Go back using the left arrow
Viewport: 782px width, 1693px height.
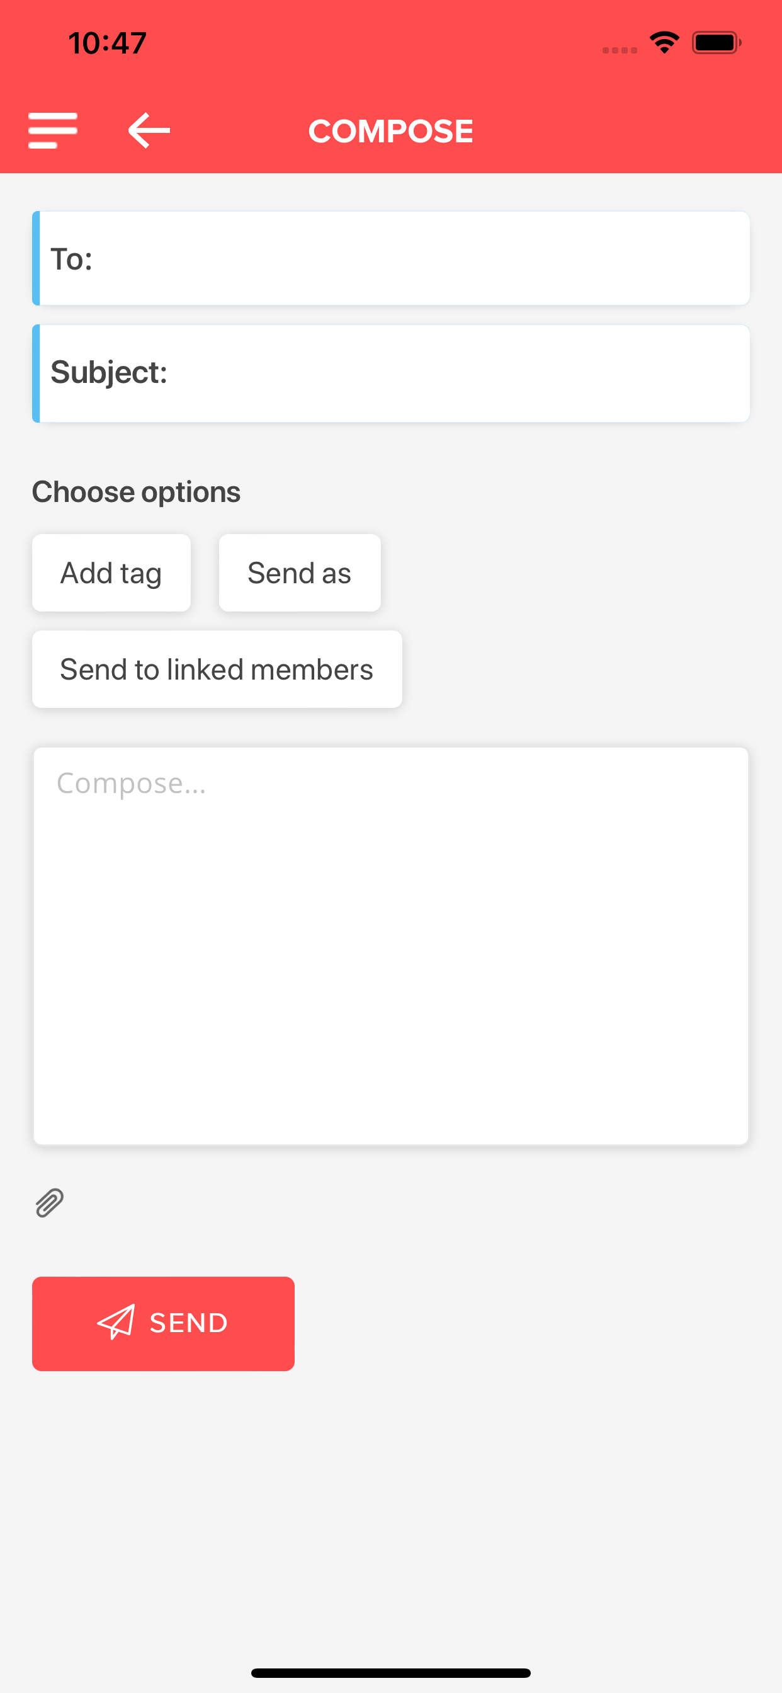tap(149, 130)
